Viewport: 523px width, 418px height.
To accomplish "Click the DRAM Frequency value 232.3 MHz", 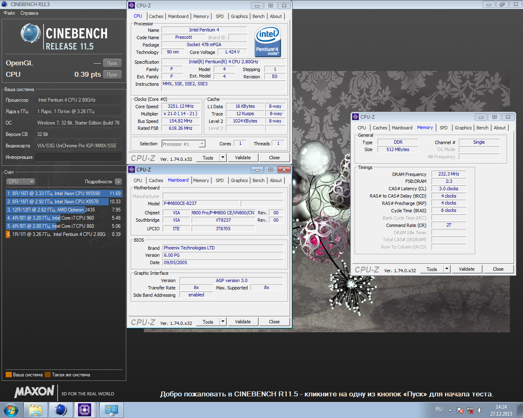I will tap(449, 174).
